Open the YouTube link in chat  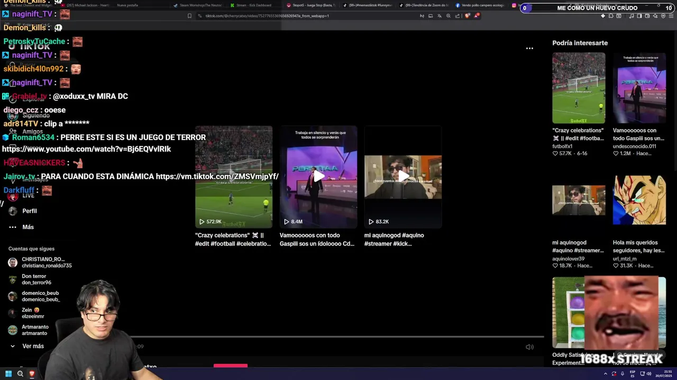(86, 149)
